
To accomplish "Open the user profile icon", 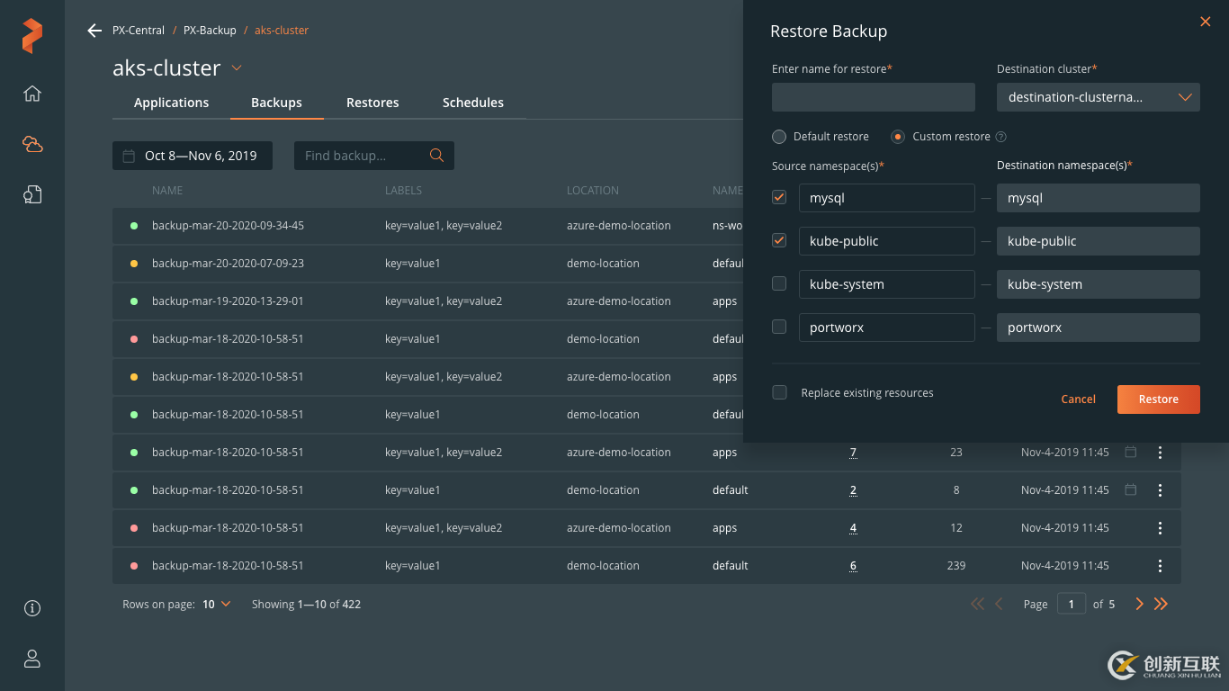I will click(x=32, y=659).
